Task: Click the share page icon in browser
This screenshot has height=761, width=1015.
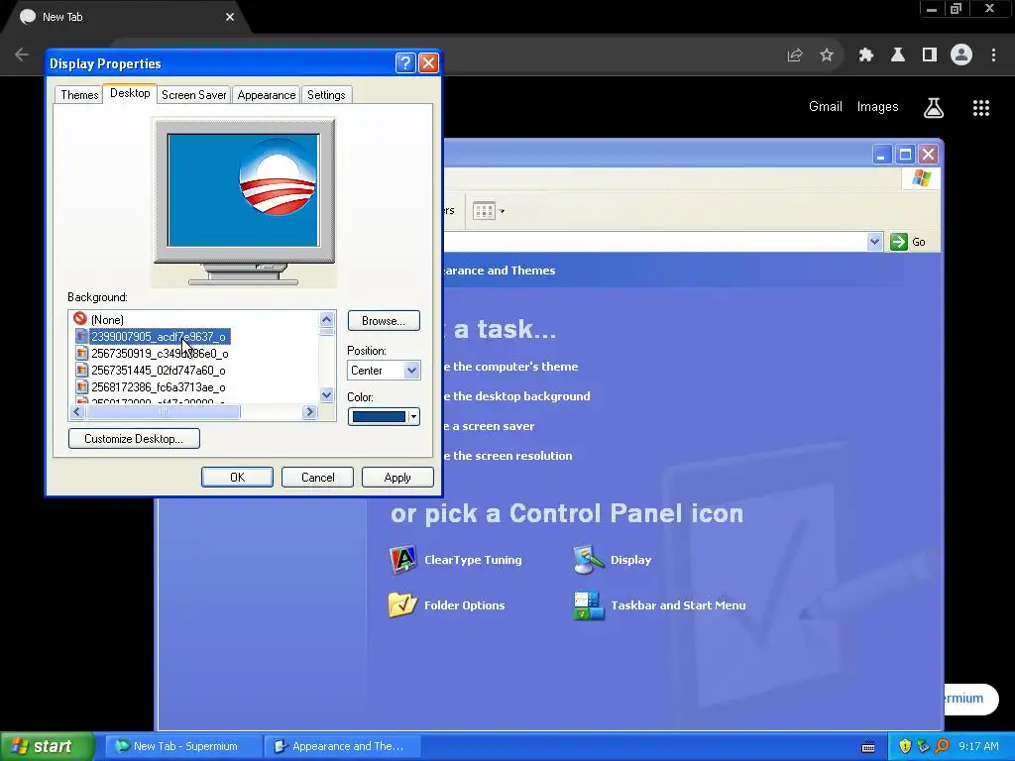Action: pos(795,55)
